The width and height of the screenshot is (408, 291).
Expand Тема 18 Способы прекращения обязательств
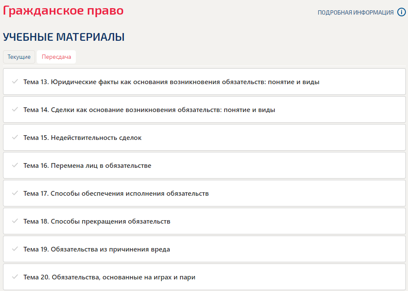point(97,221)
